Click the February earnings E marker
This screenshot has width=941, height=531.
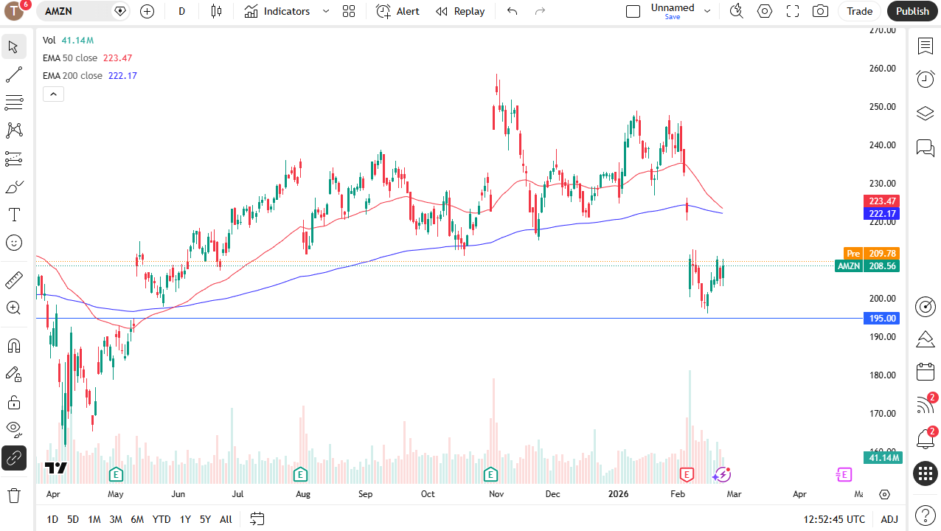point(687,474)
